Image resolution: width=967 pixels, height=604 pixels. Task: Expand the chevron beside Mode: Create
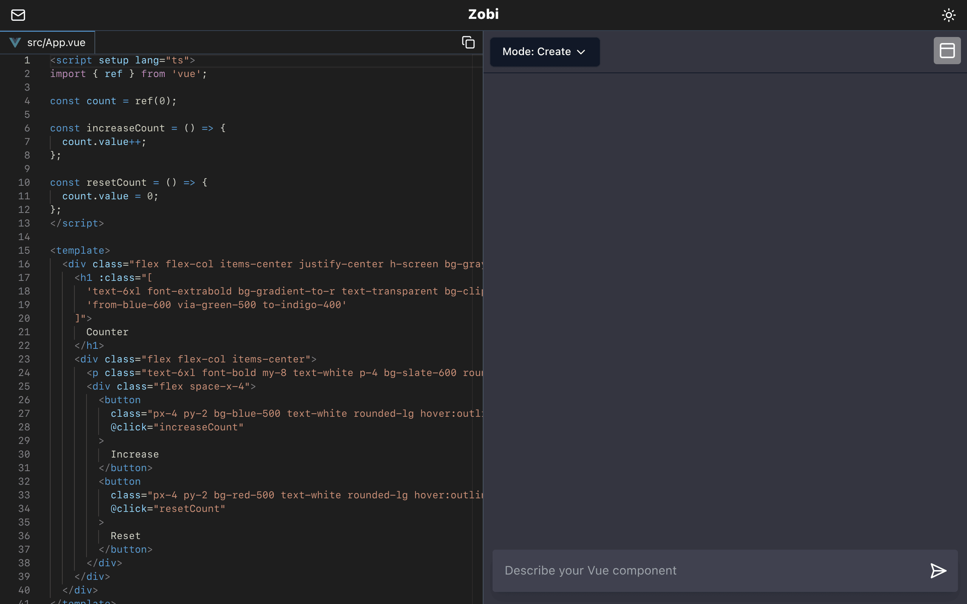(581, 52)
